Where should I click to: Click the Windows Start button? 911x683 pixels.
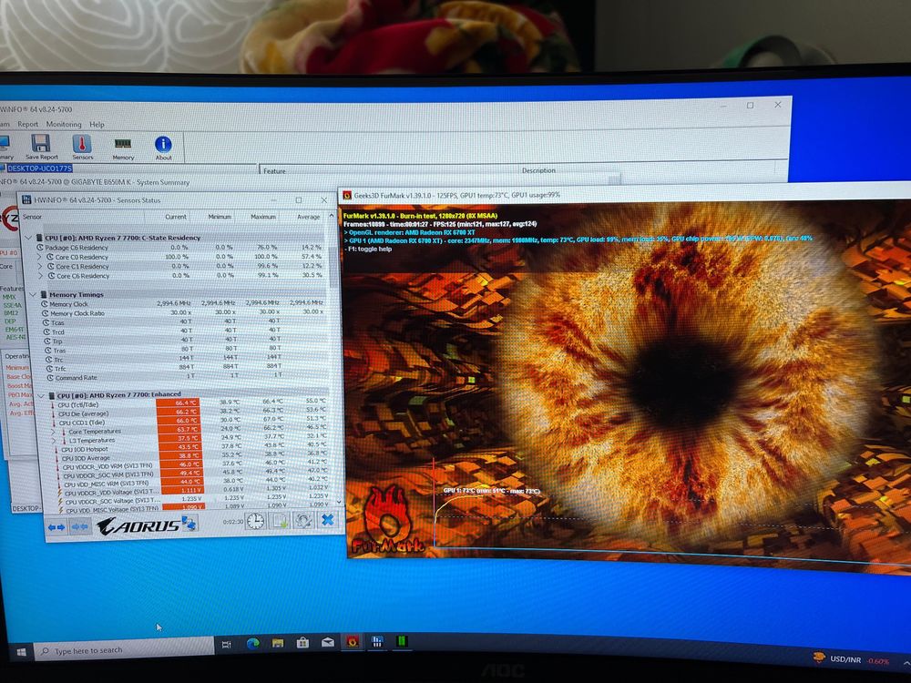tap(22, 652)
